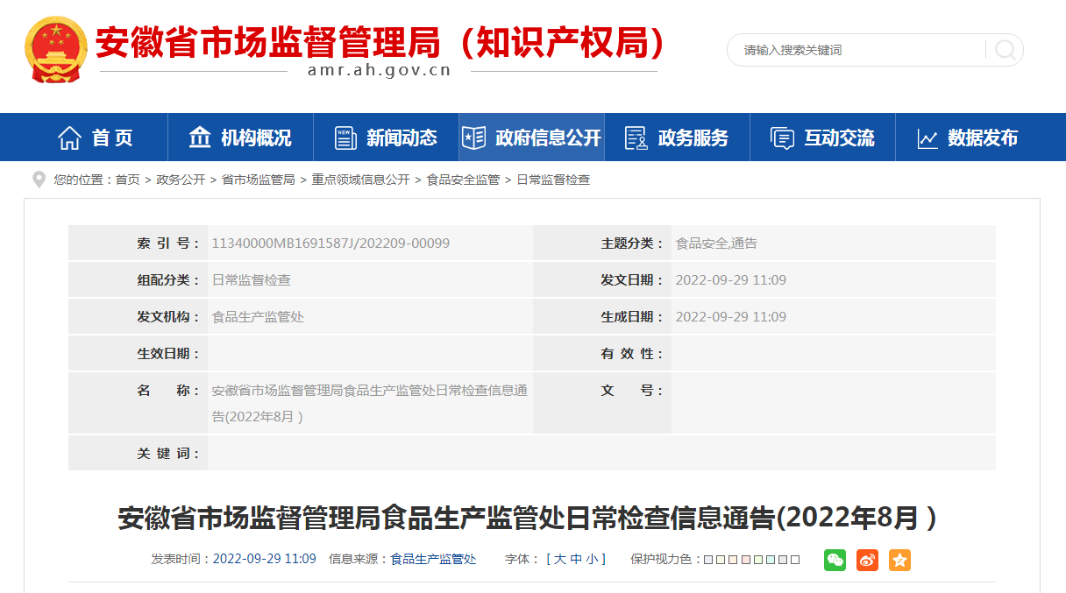Share the article to WeChat

[x=835, y=560]
